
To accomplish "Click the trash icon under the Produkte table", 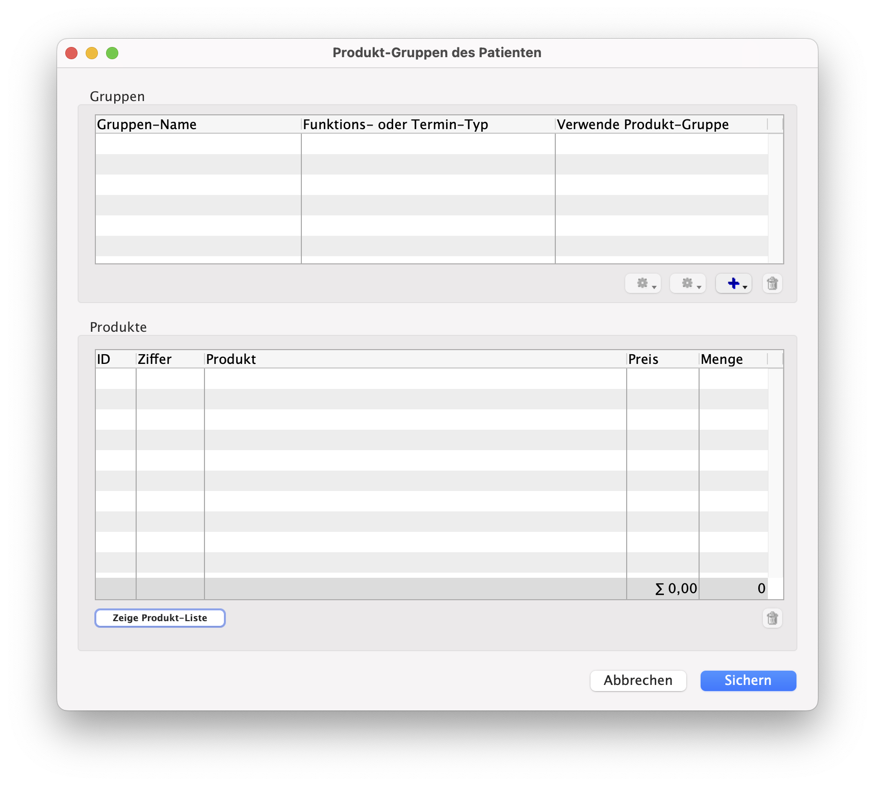I will (772, 618).
